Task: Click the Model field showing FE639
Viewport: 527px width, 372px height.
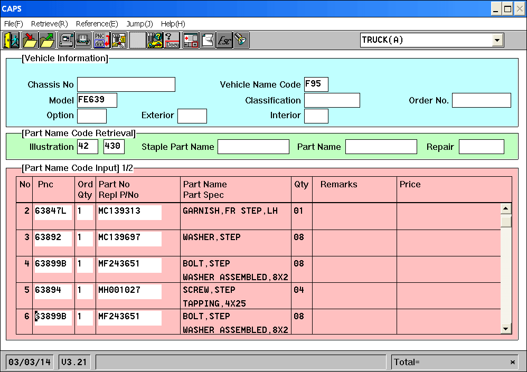Action: click(x=97, y=100)
